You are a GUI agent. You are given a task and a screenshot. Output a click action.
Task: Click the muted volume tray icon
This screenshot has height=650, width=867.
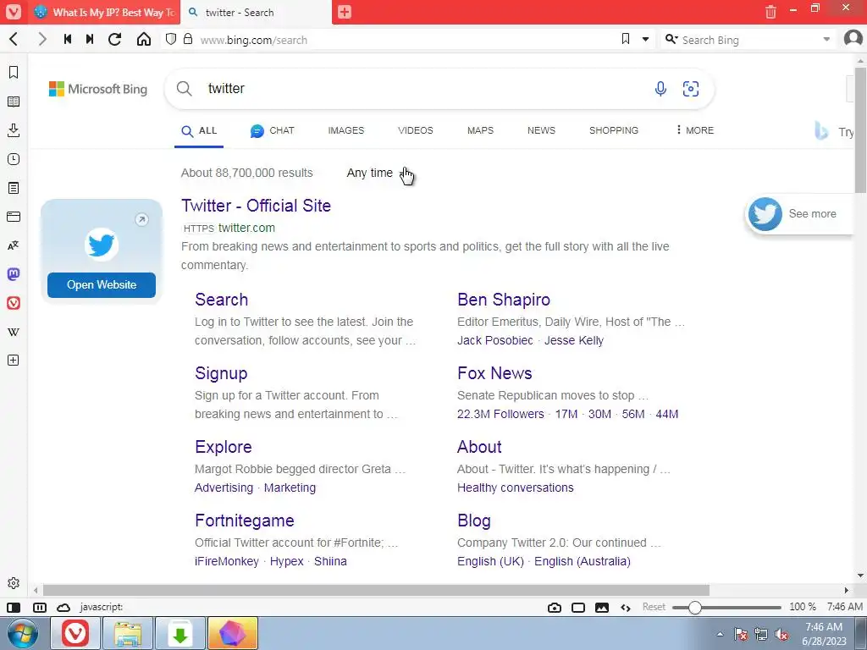pos(781,635)
